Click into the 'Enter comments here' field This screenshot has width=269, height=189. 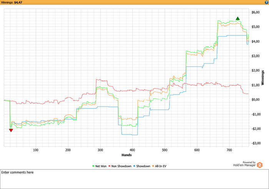click(134, 179)
